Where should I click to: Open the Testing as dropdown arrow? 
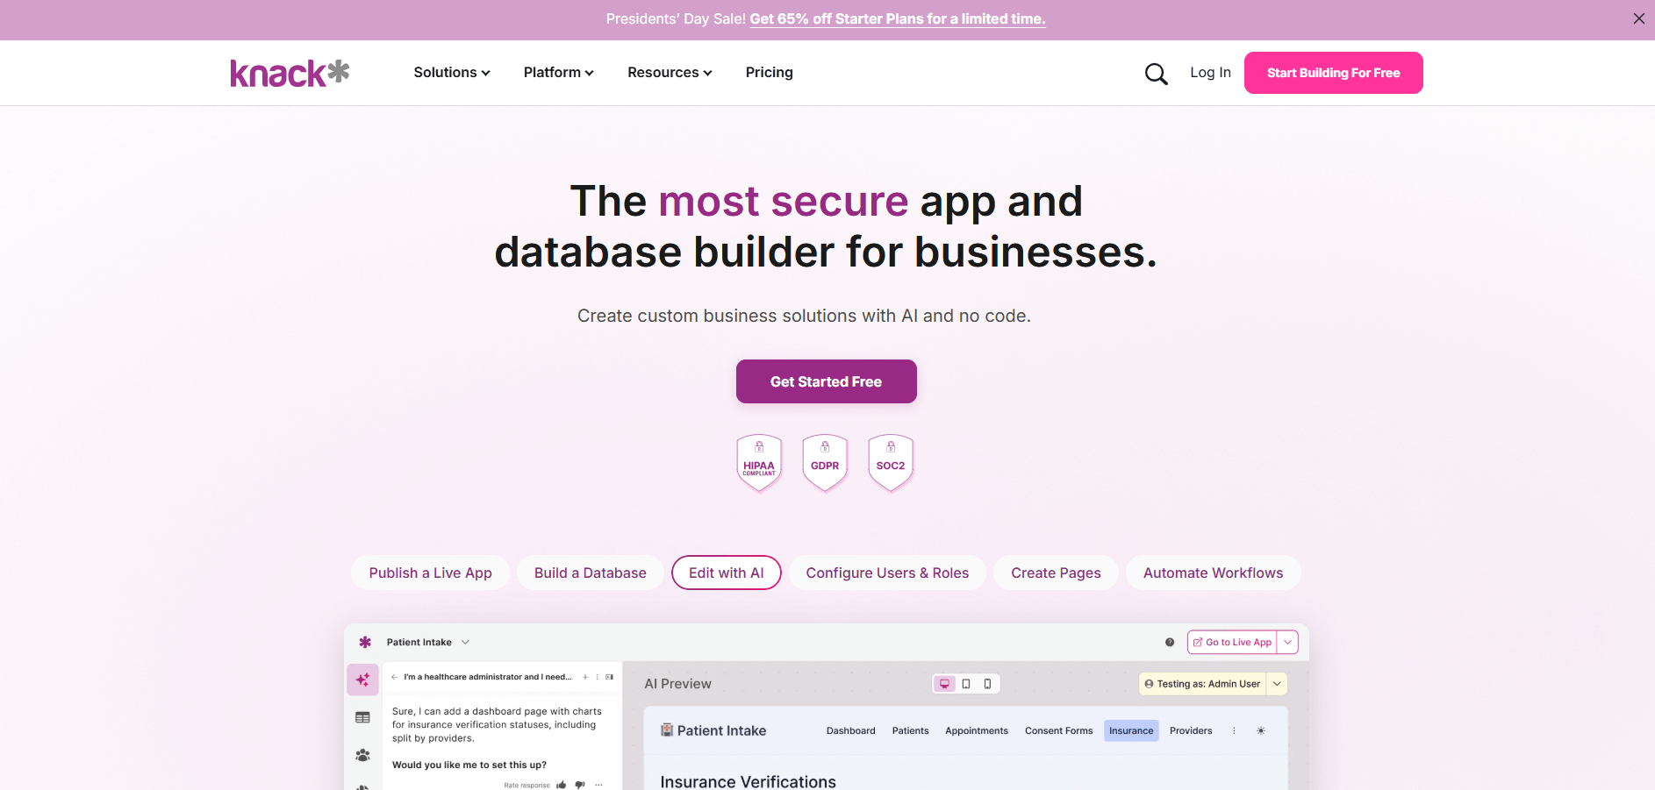pyautogui.click(x=1277, y=684)
